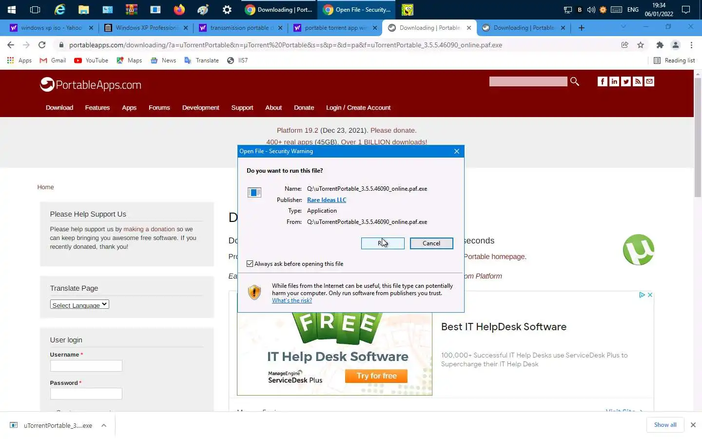Image resolution: width=702 pixels, height=439 pixels.
Task: Click Show all downloads
Action: pos(665,425)
